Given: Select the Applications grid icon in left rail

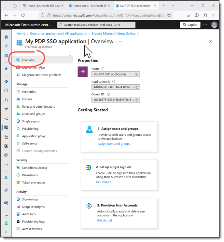Looking at the screenshot, I should [x=6, y=128].
